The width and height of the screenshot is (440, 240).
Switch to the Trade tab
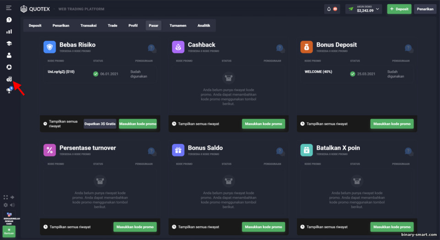tap(113, 26)
